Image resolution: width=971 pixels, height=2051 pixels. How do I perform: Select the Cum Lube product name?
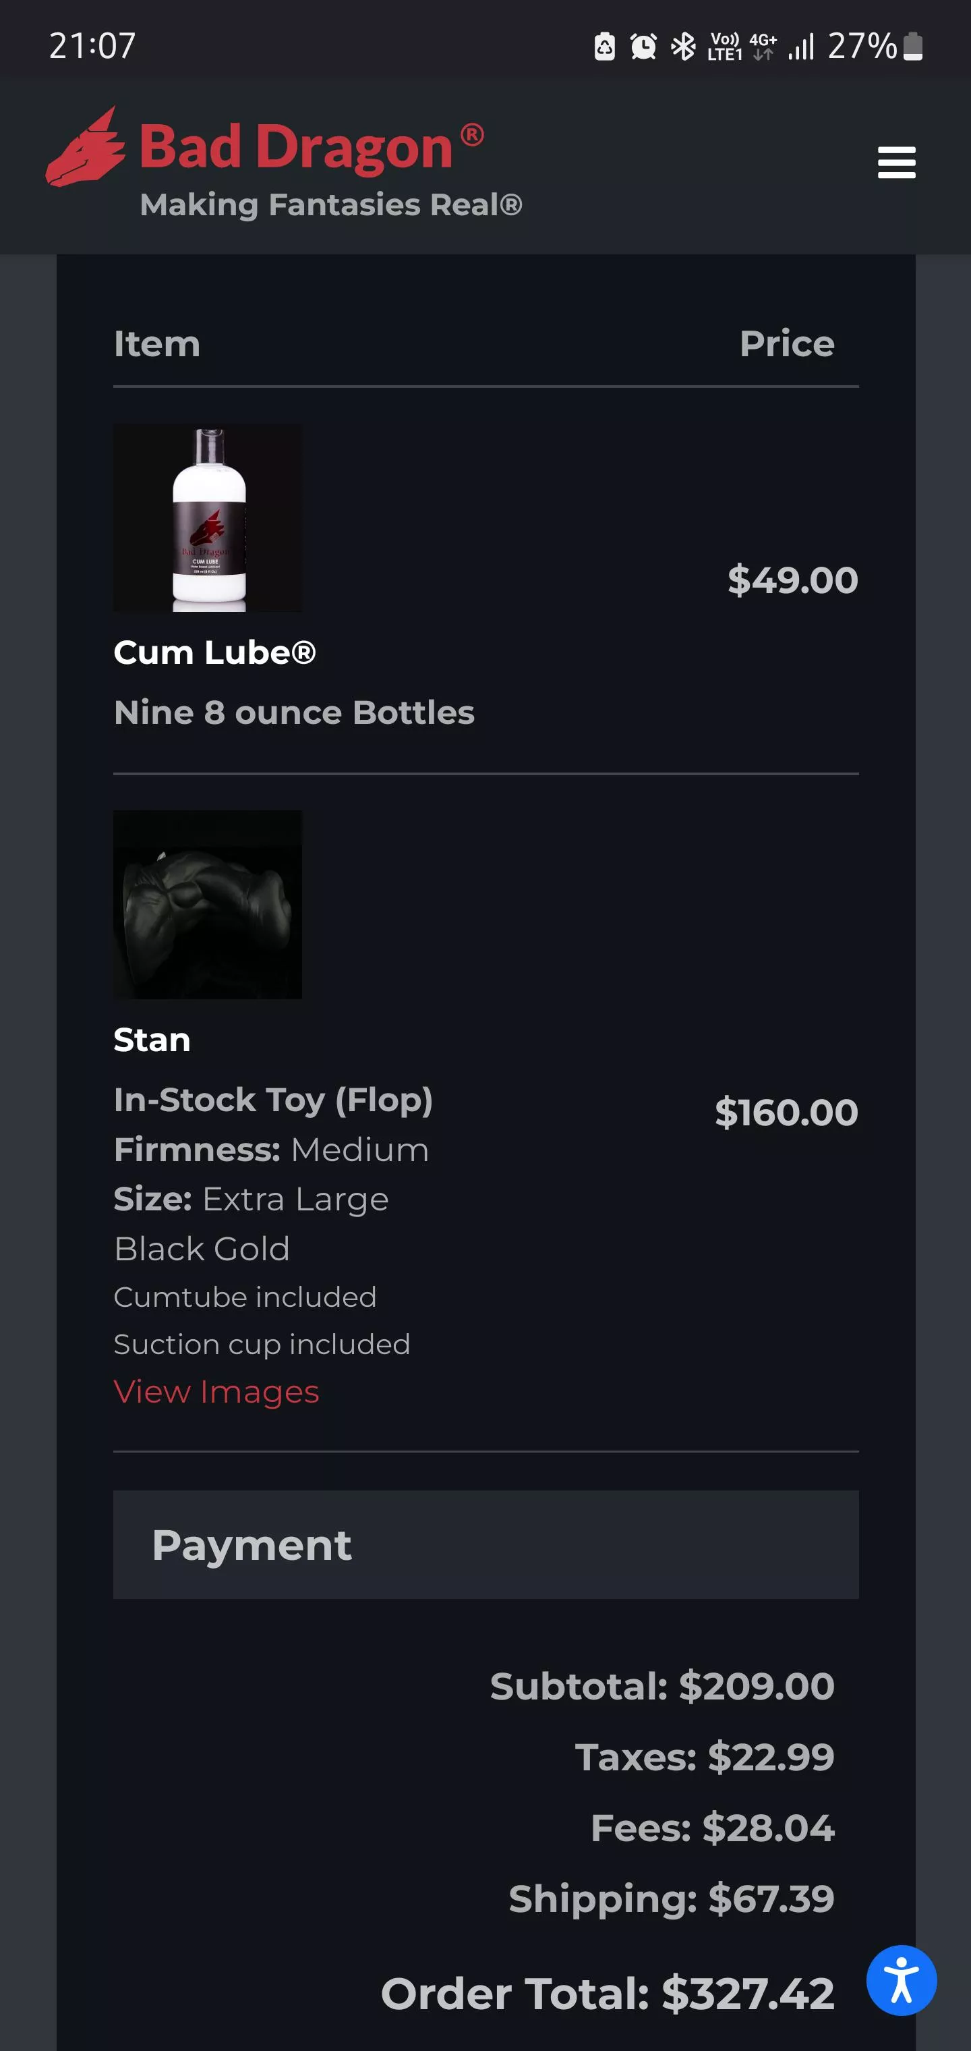(215, 653)
